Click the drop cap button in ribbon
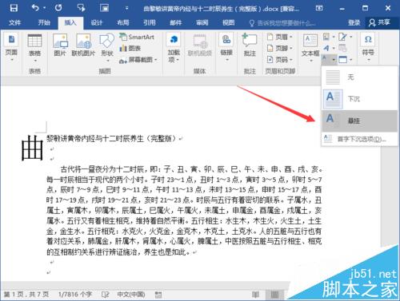 pos(329,59)
